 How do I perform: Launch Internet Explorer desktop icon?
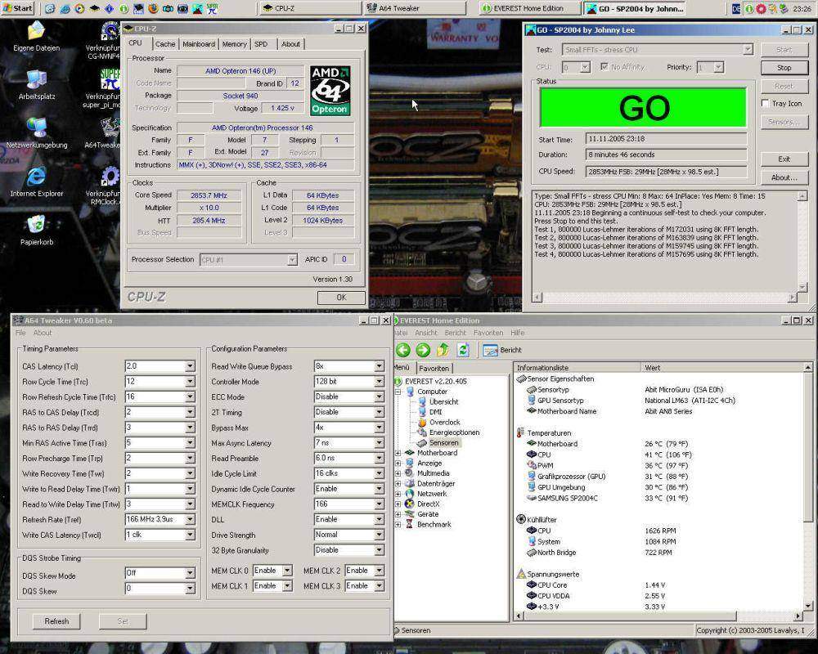coord(37,181)
